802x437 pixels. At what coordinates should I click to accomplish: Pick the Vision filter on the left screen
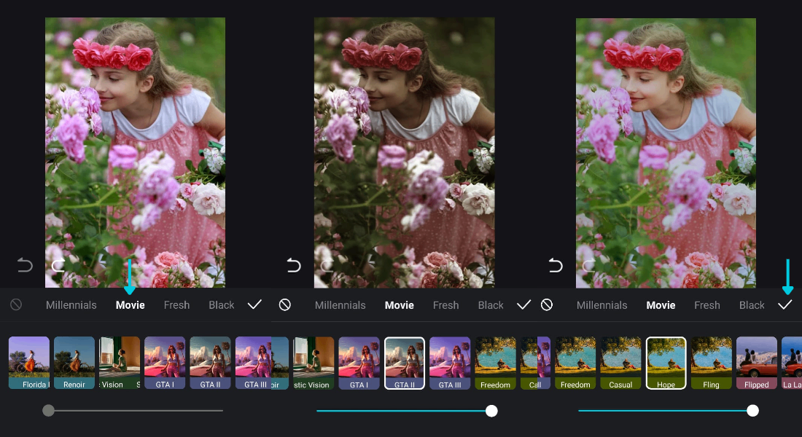pos(119,363)
